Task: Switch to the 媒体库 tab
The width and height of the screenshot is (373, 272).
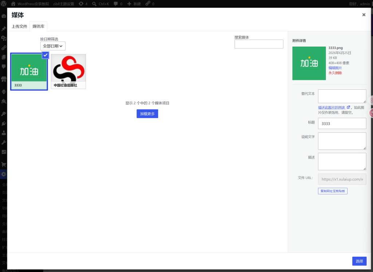Action: tap(38, 26)
